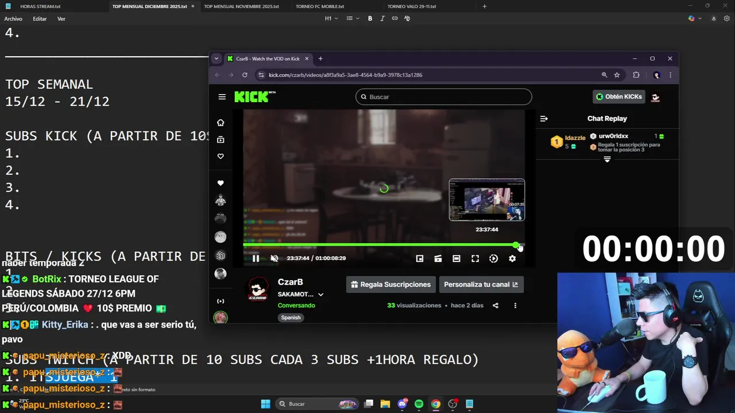Add new tab in Notepad
The width and height of the screenshot is (735, 413).
pos(484,6)
